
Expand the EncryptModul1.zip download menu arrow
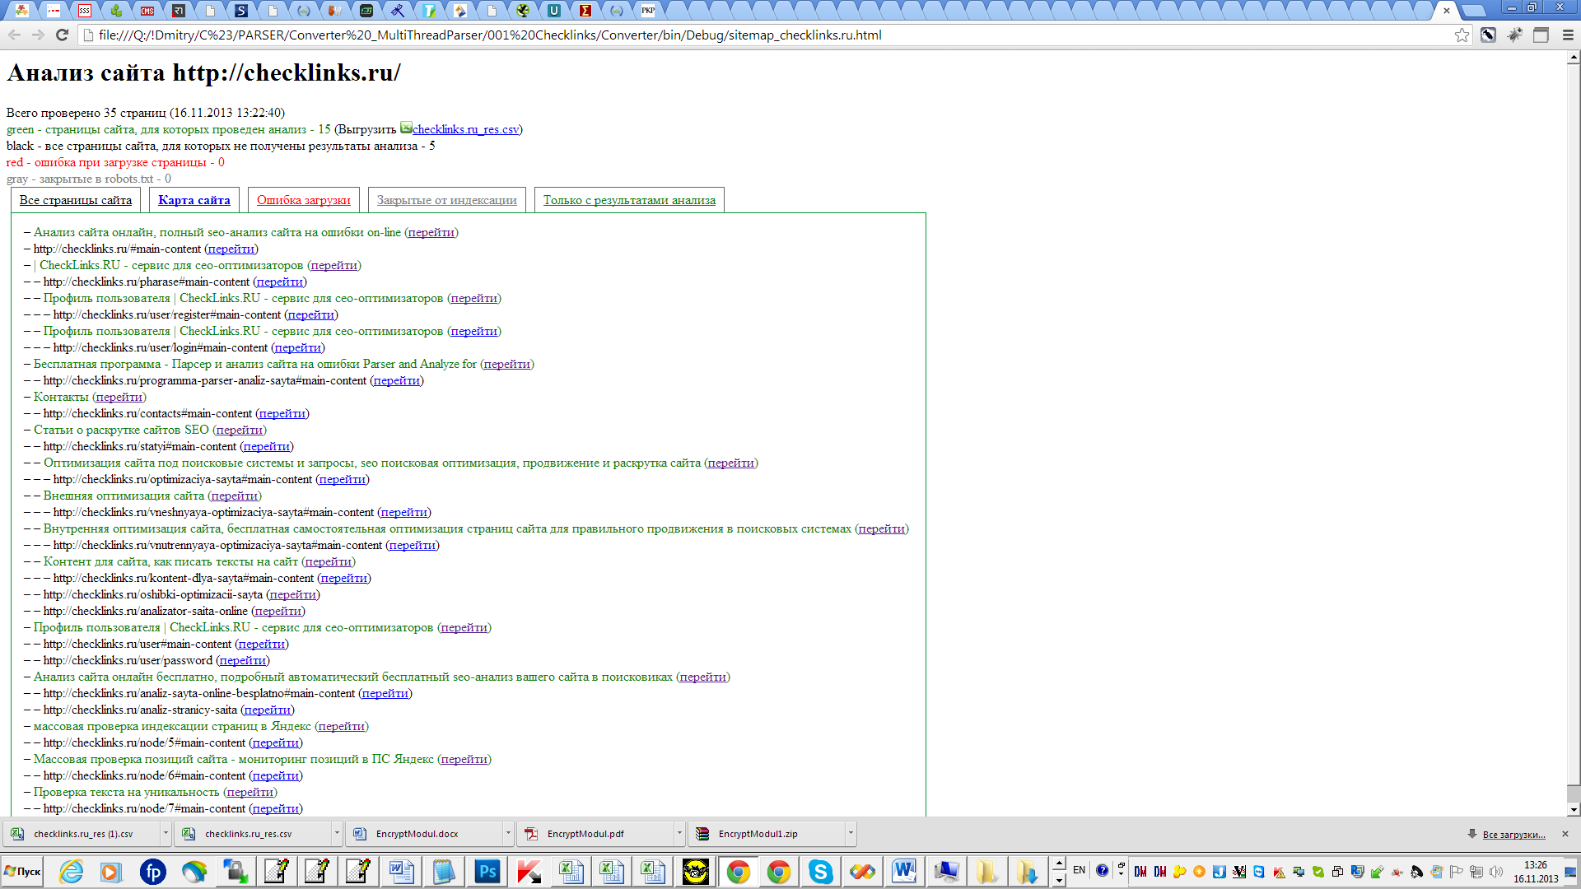pyautogui.click(x=851, y=833)
